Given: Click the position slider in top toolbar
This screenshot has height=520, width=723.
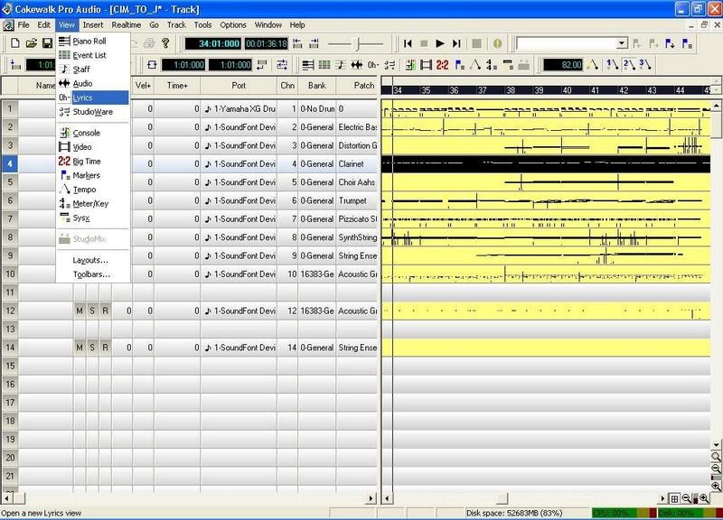Looking at the screenshot, I should click(356, 43).
